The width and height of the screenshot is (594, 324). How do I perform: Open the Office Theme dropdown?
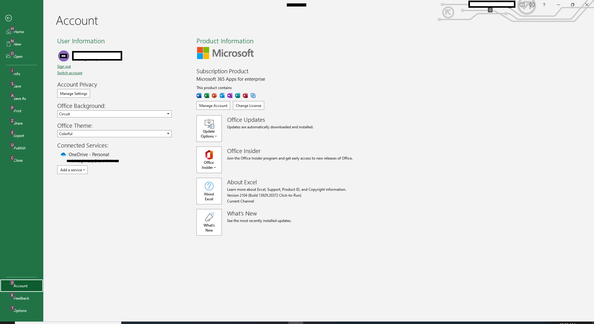114,134
